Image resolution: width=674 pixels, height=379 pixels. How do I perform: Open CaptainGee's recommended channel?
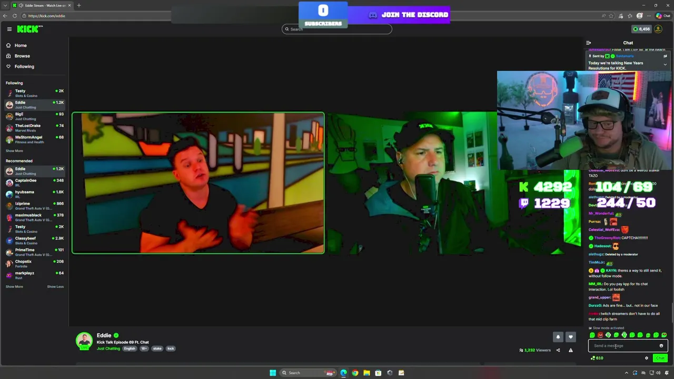[x=34, y=182]
